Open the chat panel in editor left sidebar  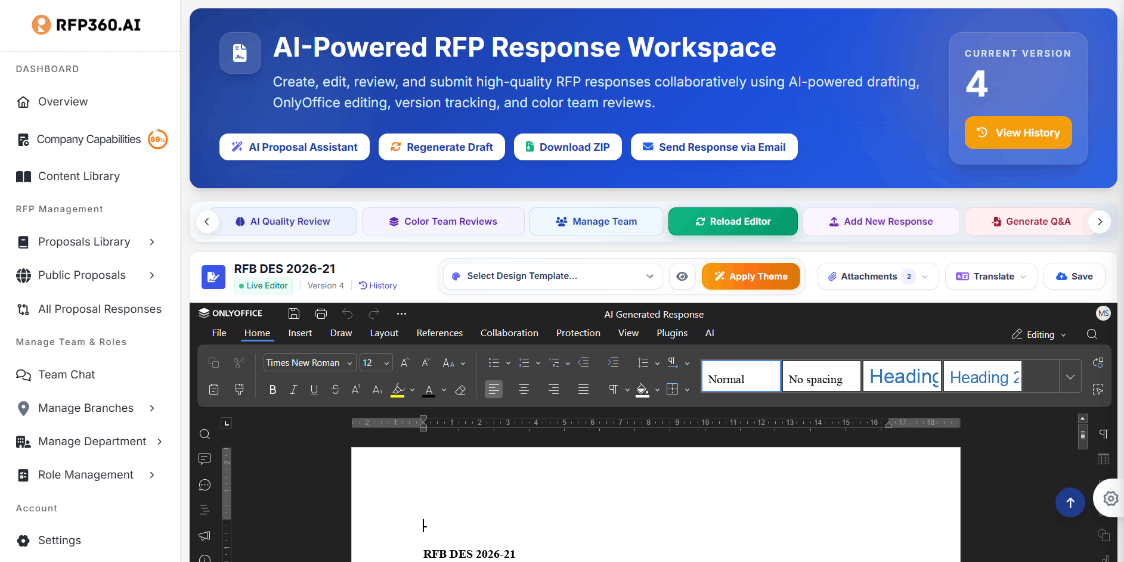pos(205,485)
